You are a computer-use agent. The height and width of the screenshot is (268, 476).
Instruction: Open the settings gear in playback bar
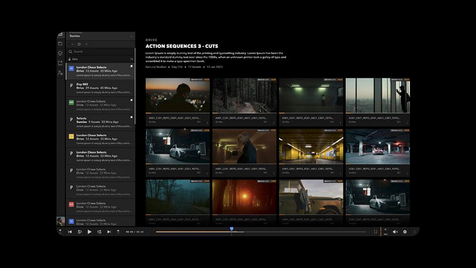405,232
